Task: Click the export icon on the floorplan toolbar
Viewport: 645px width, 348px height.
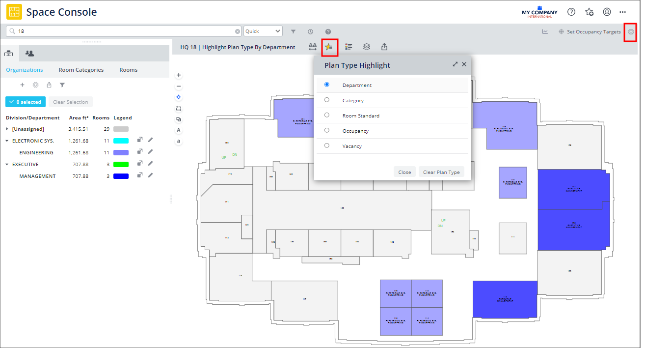Action: tap(384, 47)
